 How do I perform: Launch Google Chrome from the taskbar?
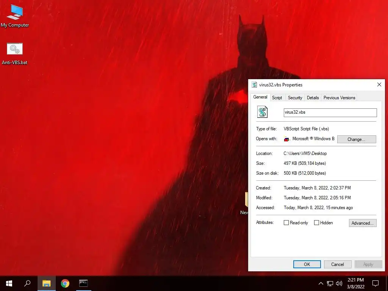click(x=65, y=283)
